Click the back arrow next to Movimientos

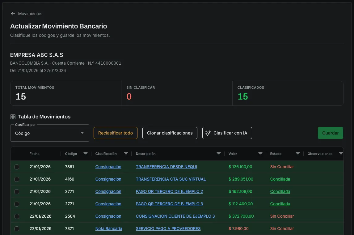13,14
